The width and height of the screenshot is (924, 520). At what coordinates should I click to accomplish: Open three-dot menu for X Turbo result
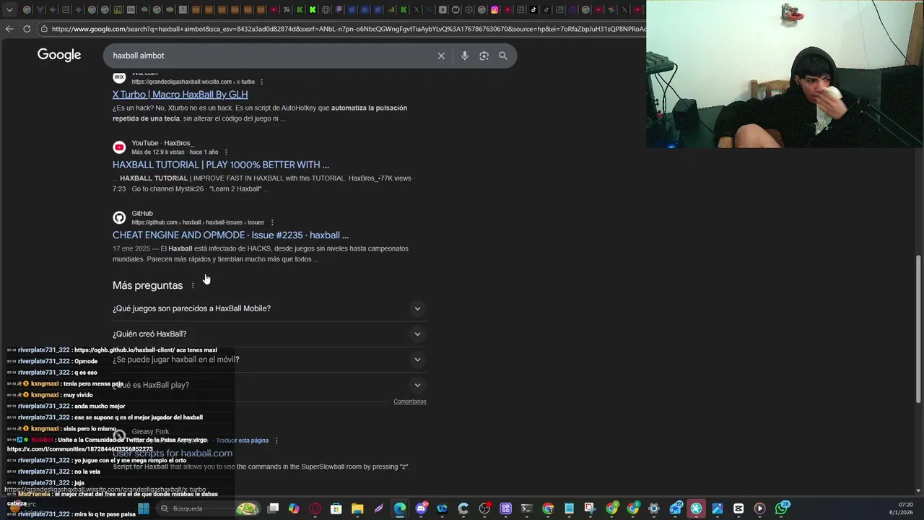pos(261,82)
